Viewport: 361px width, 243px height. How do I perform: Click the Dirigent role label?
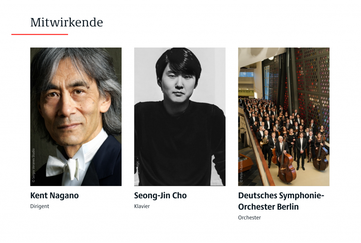(39, 206)
